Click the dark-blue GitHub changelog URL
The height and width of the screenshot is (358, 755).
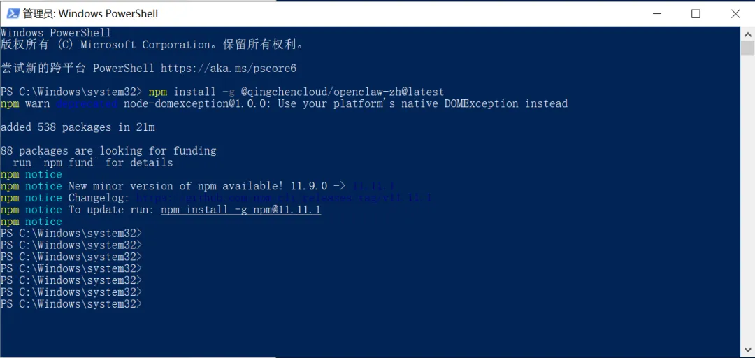284,198
